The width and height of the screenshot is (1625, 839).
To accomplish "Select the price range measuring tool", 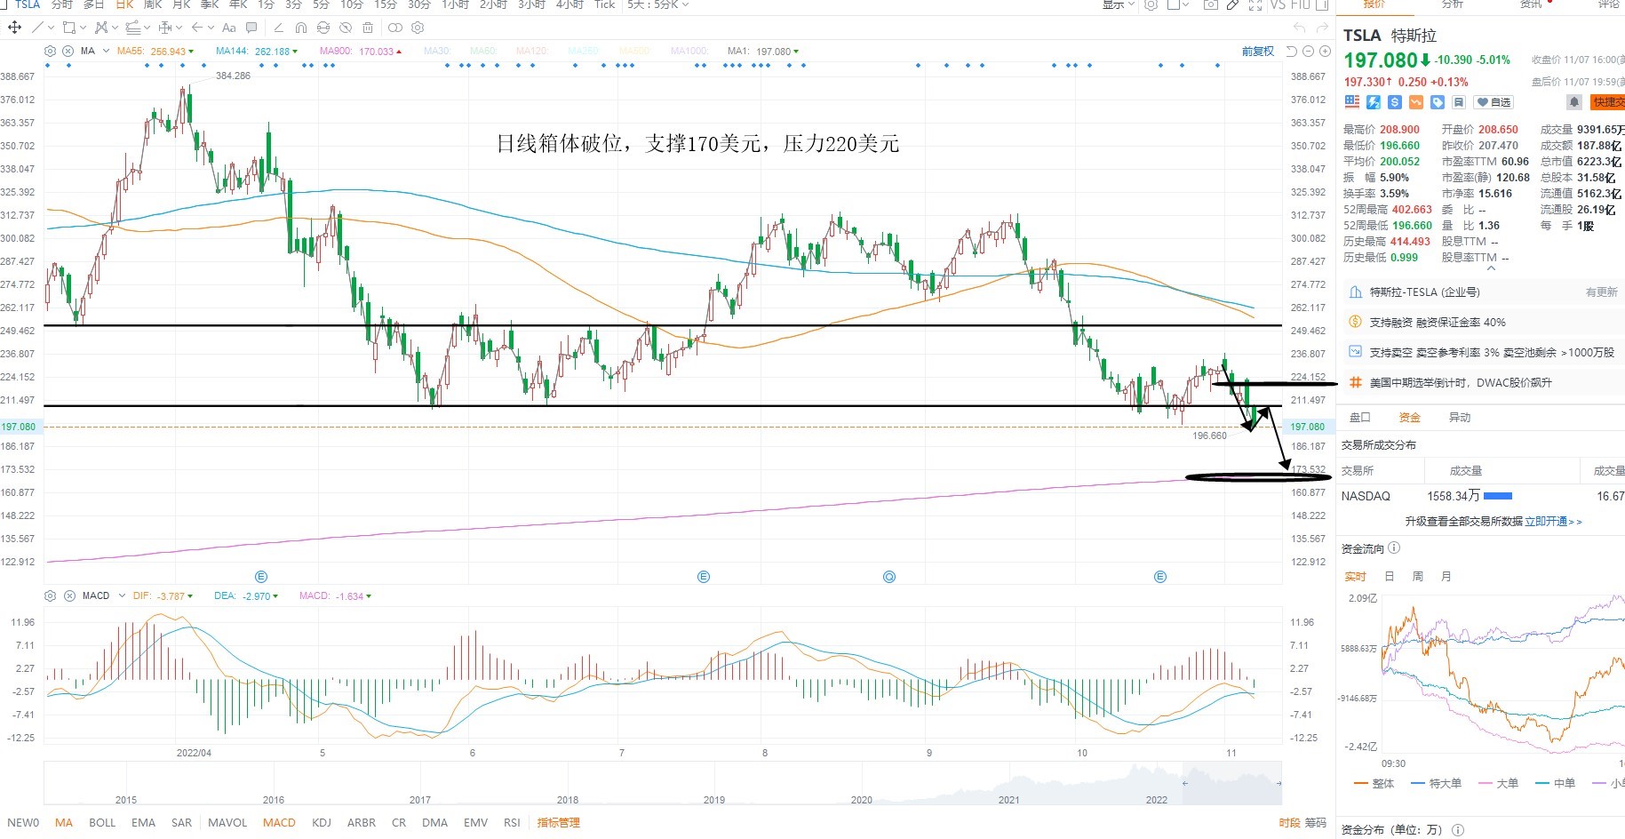I will [x=165, y=28].
